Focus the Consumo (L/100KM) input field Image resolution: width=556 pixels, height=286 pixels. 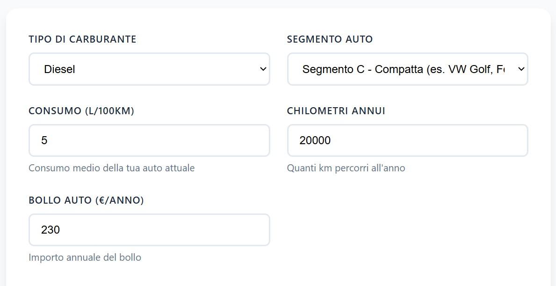point(149,140)
